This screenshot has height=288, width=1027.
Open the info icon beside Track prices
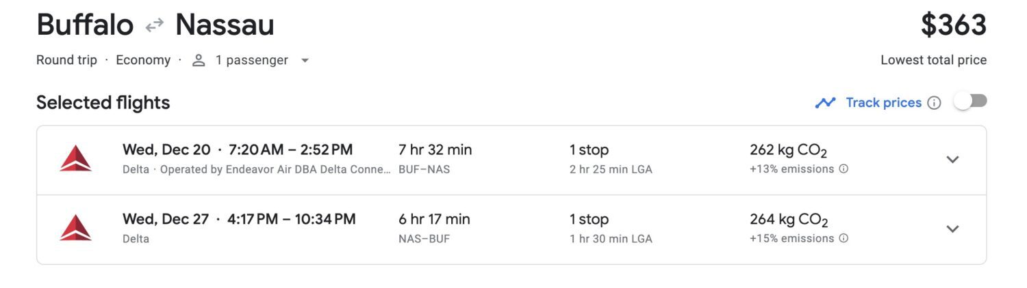[934, 103]
